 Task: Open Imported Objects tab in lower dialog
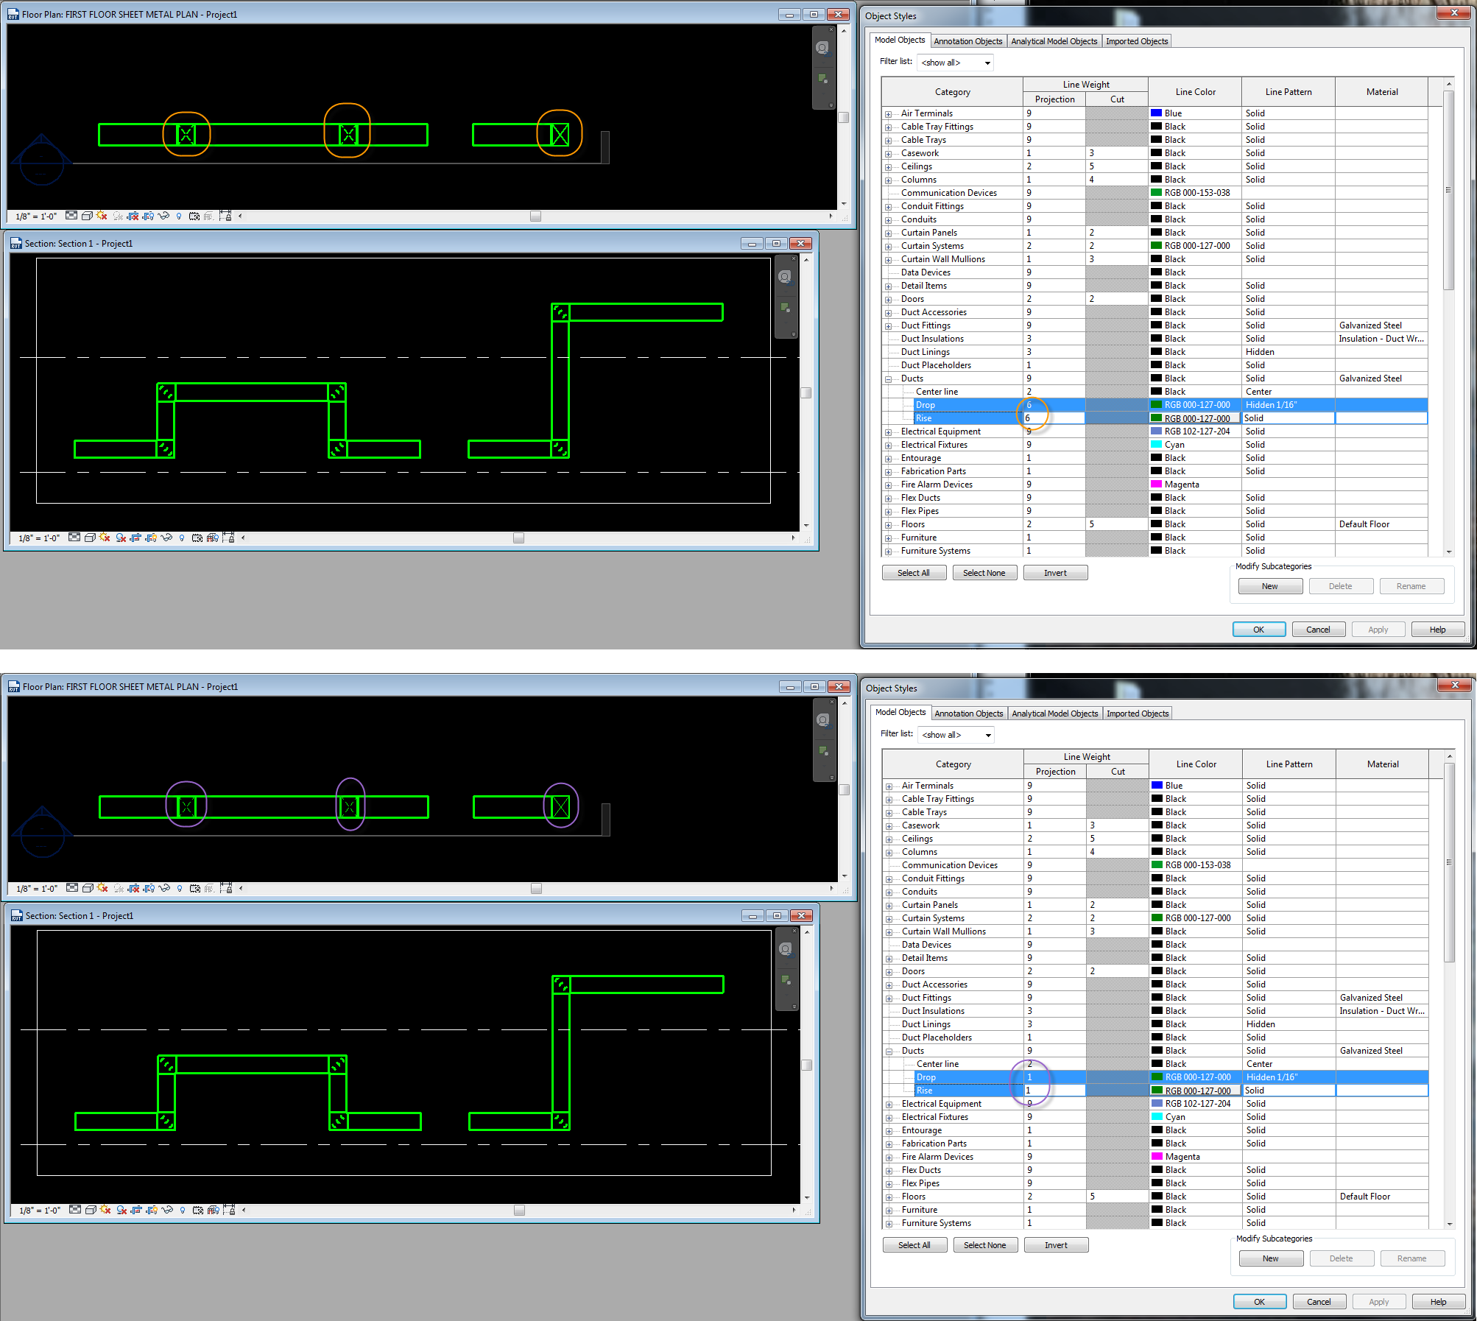[x=1137, y=714]
